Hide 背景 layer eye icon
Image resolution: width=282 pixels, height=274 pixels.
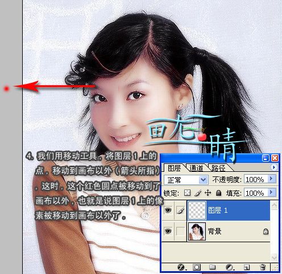pos(168,231)
